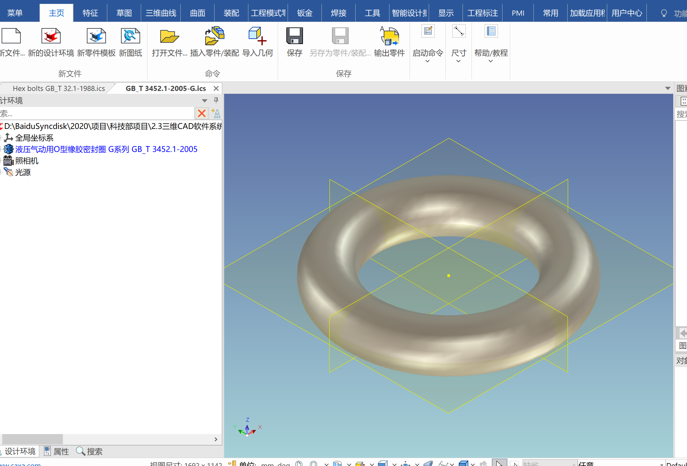Click the New Design Environment icon
The width and height of the screenshot is (687, 466).
(51, 36)
